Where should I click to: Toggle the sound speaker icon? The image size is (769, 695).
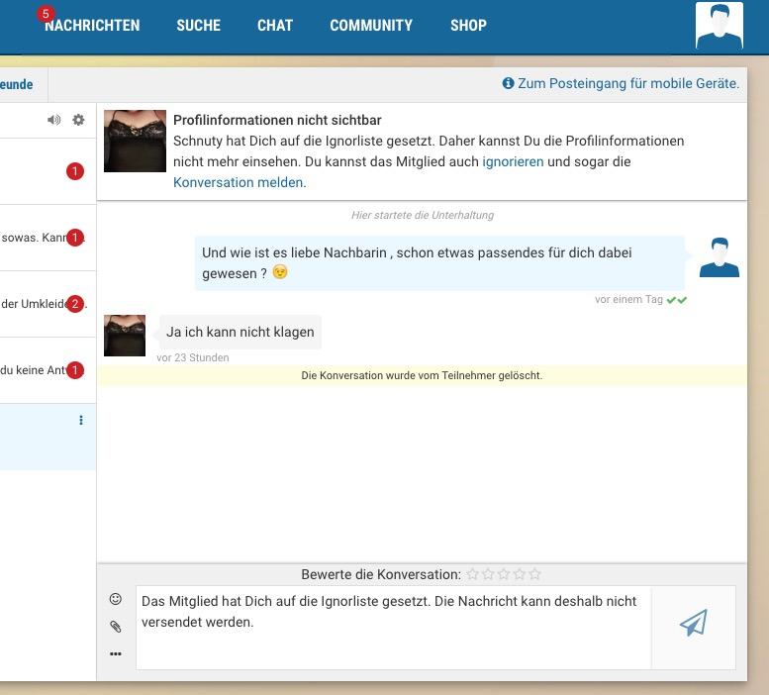pyautogui.click(x=53, y=120)
